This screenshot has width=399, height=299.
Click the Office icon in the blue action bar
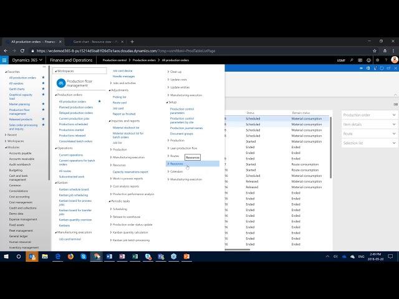point(368,68)
